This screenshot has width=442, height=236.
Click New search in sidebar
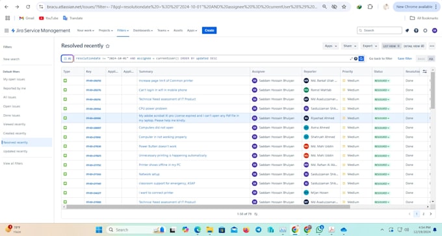coord(11,60)
